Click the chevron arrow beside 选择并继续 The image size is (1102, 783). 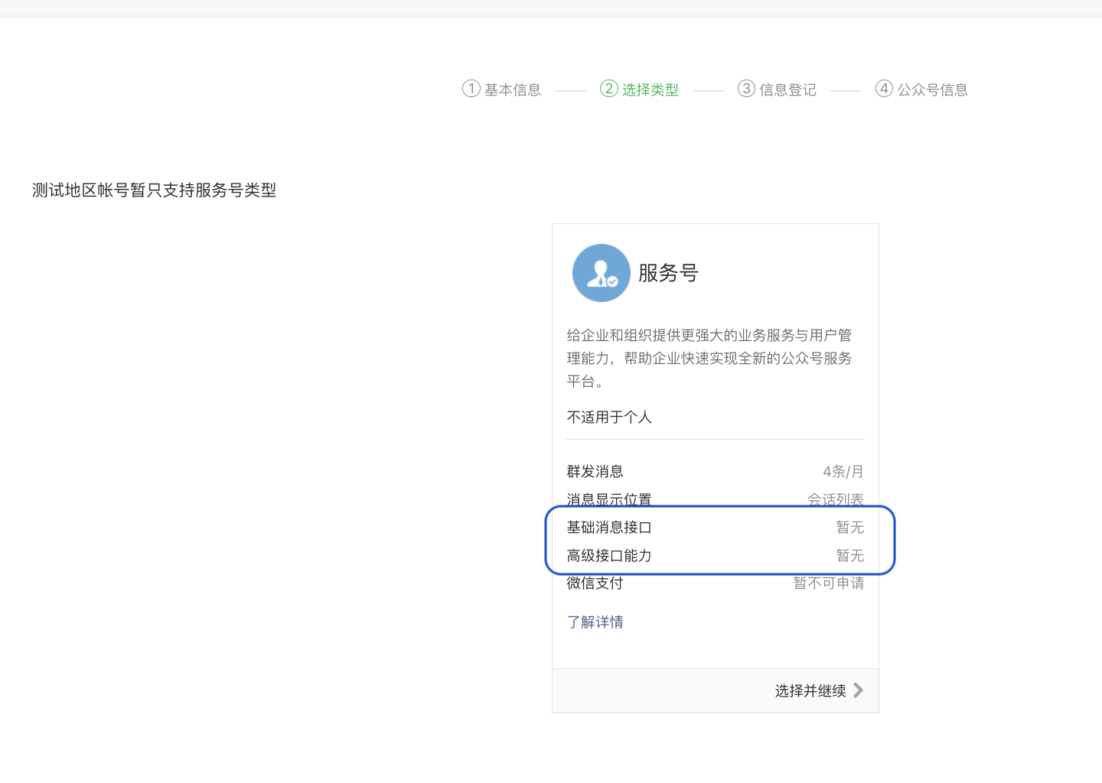click(x=858, y=690)
